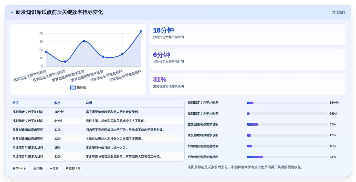Click the 对比矩阵 label in the header
This screenshot has width=356, height=182.
tap(339, 12)
